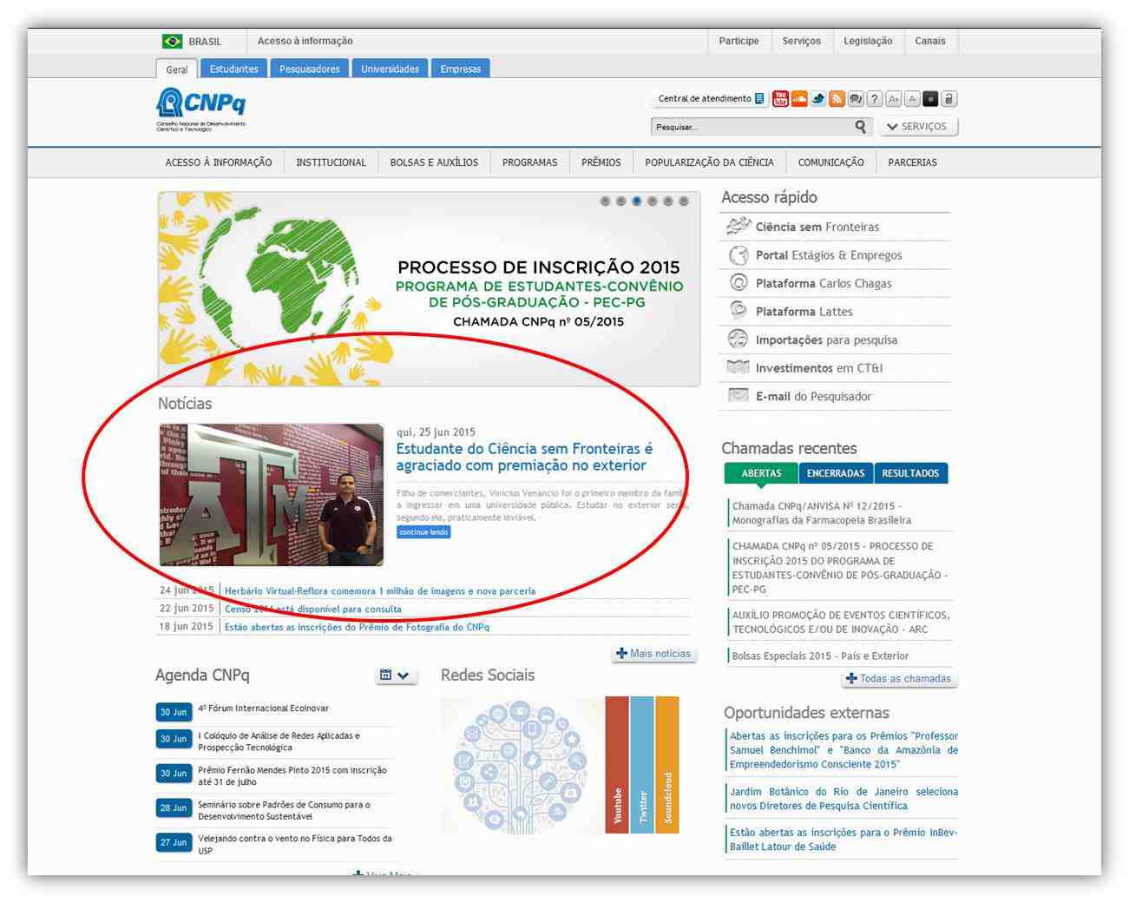Select the fifth banner carousel dot
This screenshot has width=1129, height=903.
tap(667, 201)
